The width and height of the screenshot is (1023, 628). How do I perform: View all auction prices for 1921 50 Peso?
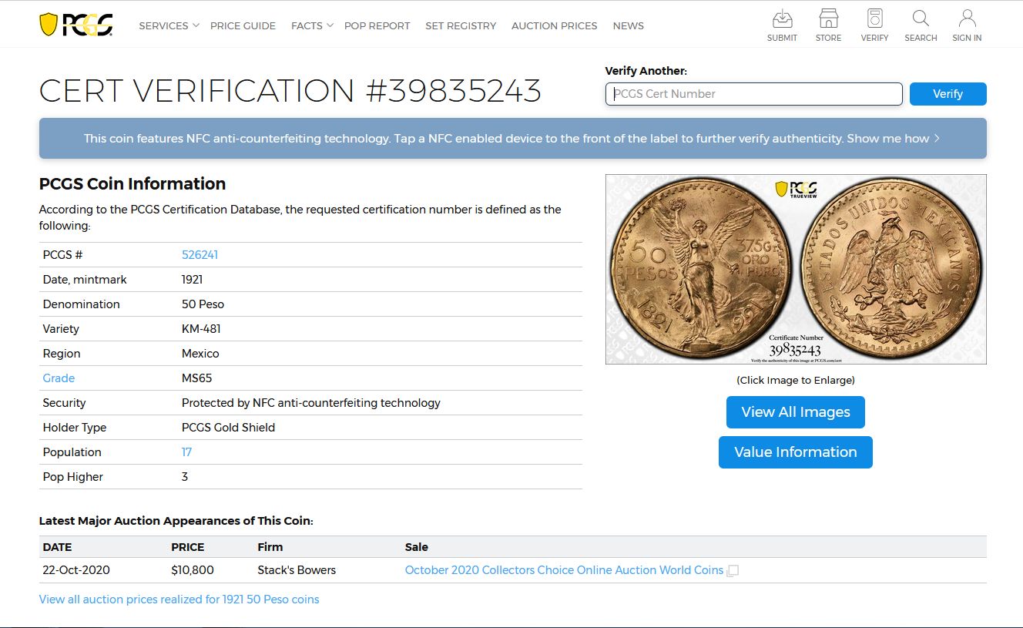pyautogui.click(x=179, y=599)
